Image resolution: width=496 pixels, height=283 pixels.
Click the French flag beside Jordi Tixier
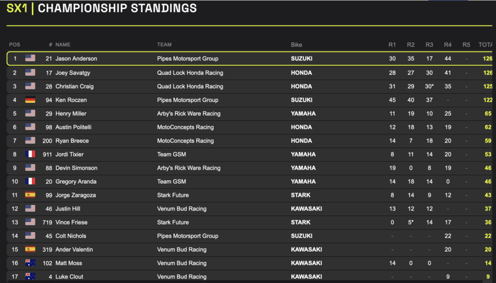(x=30, y=154)
